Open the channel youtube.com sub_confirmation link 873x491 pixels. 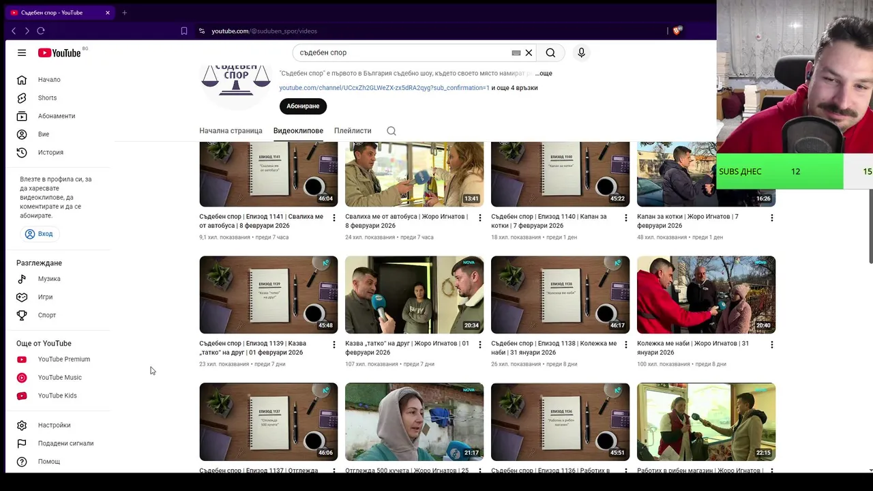384,88
